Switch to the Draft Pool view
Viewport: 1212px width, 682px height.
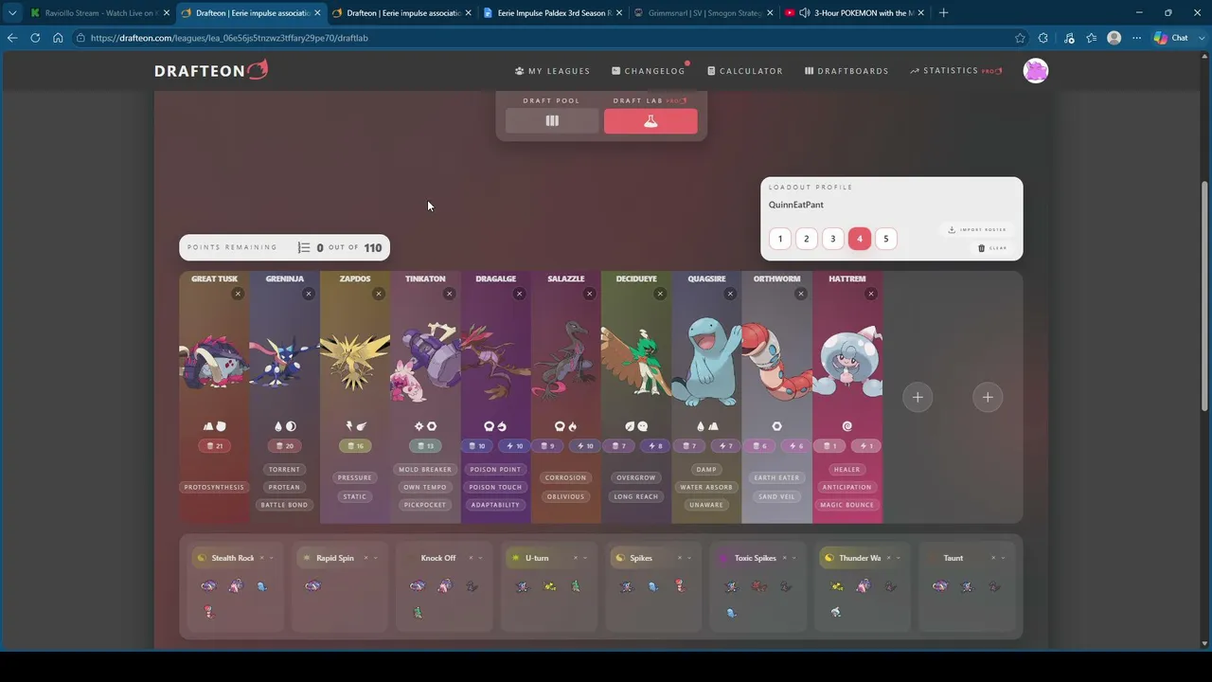(x=552, y=121)
